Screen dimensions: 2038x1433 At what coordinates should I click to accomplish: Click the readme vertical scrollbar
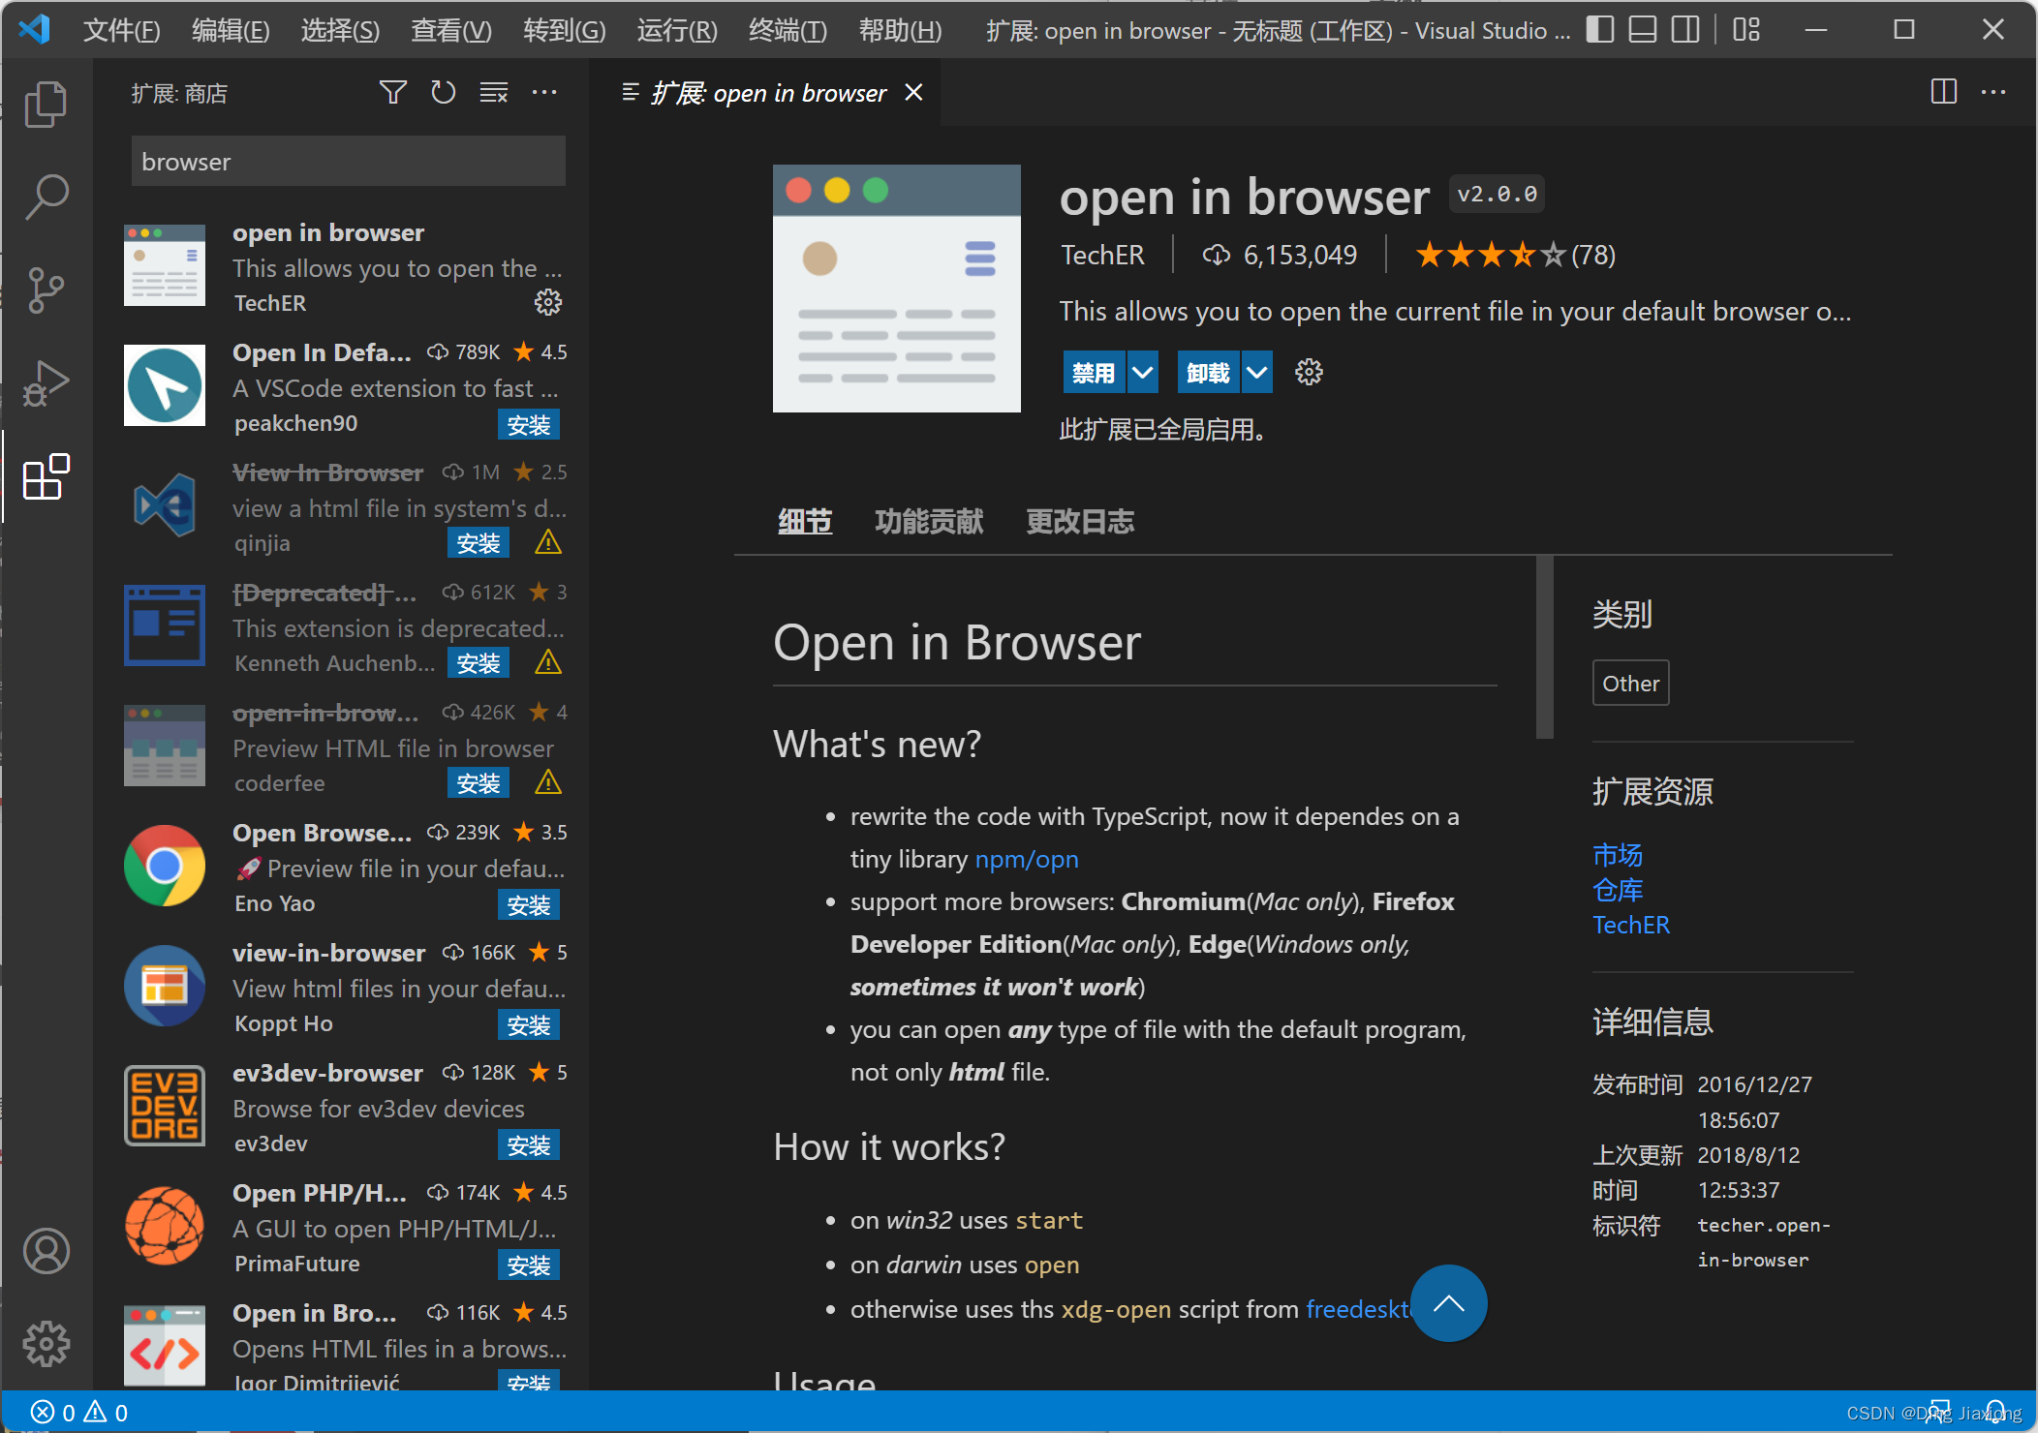1545,647
